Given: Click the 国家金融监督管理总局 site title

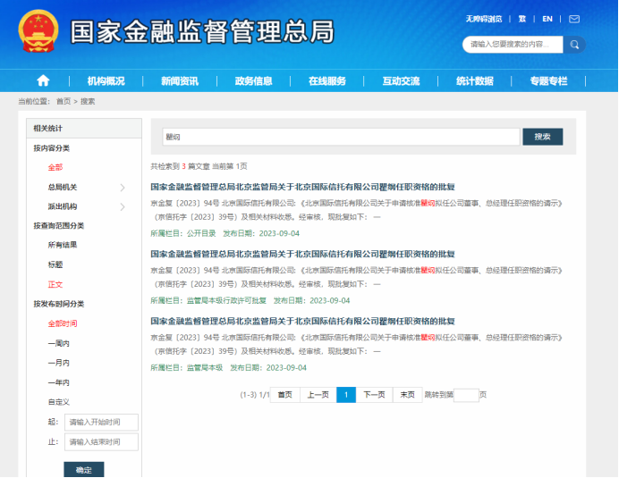Looking at the screenshot, I should click(202, 31).
